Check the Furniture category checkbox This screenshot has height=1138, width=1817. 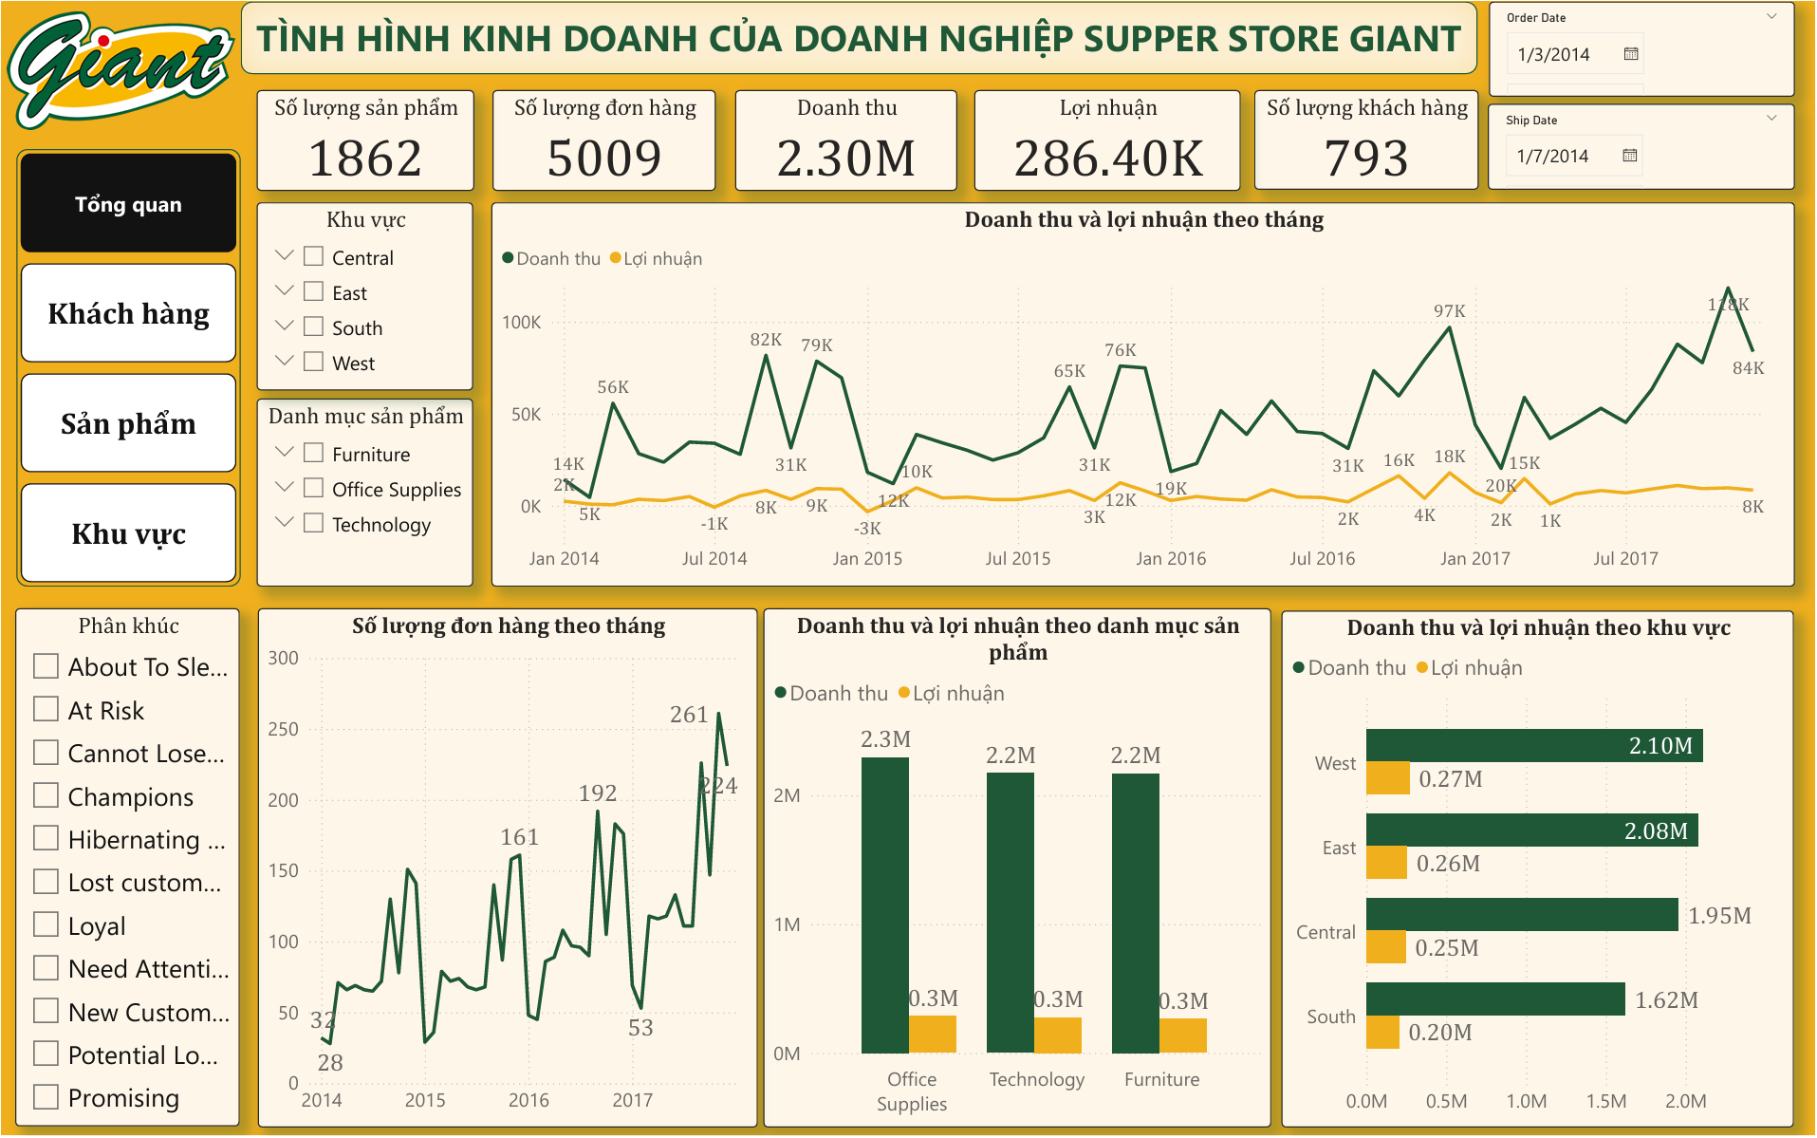[314, 453]
